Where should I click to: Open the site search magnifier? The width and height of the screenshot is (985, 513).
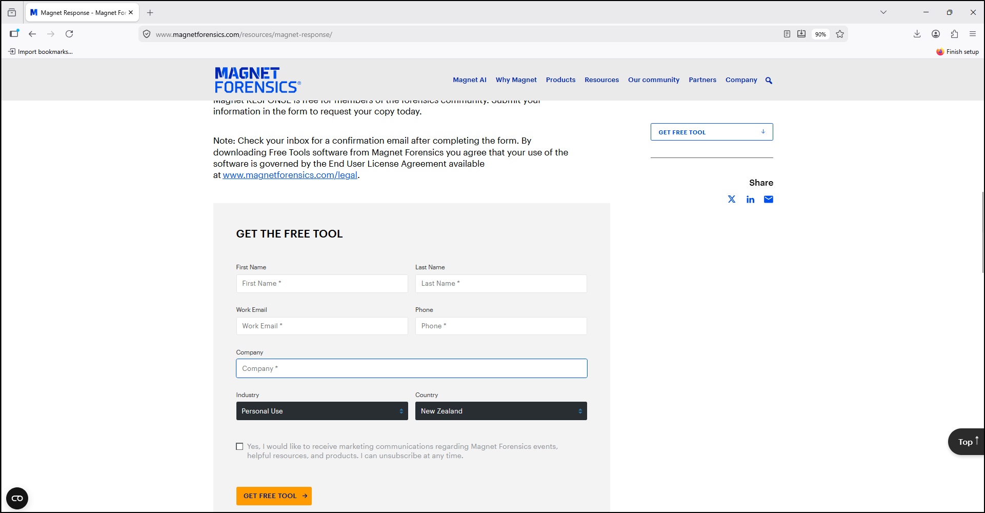769,80
